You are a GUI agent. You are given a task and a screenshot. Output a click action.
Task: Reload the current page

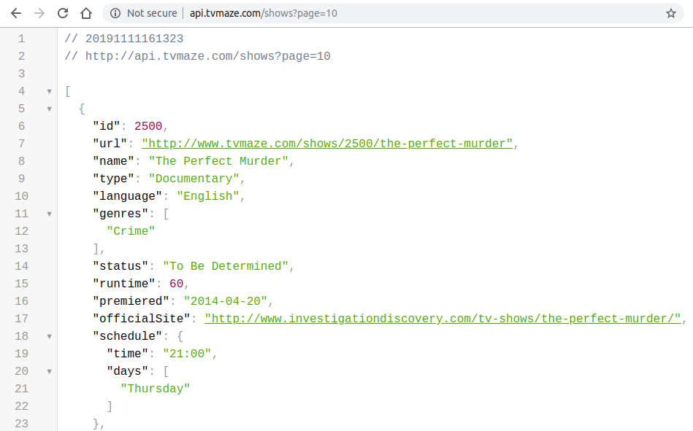click(x=63, y=12)
